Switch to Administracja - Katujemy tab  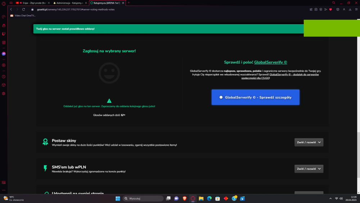(70, 3)
